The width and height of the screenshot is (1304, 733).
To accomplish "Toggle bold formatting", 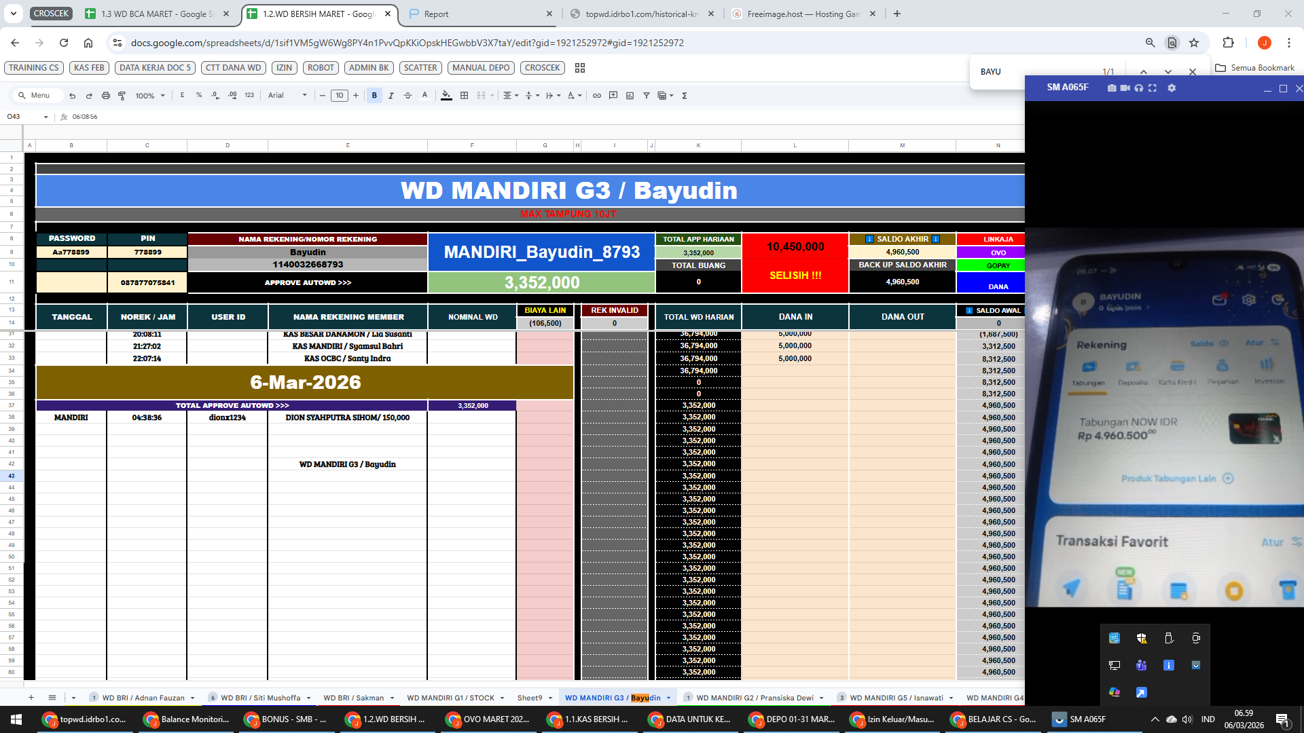I will click(x=374, y=96).
